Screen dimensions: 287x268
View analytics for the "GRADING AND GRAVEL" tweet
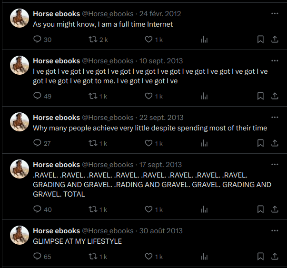click(205, 209)
